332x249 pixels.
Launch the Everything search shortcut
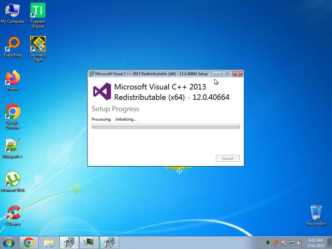pyautogui.click(x=13, y=47)
